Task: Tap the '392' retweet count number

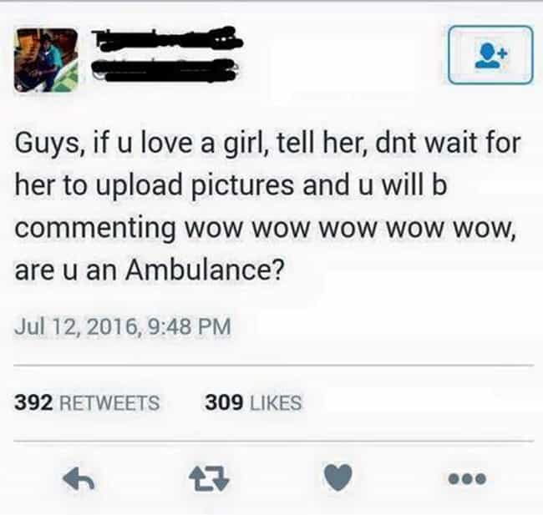Action: click(x=33, y=403)
